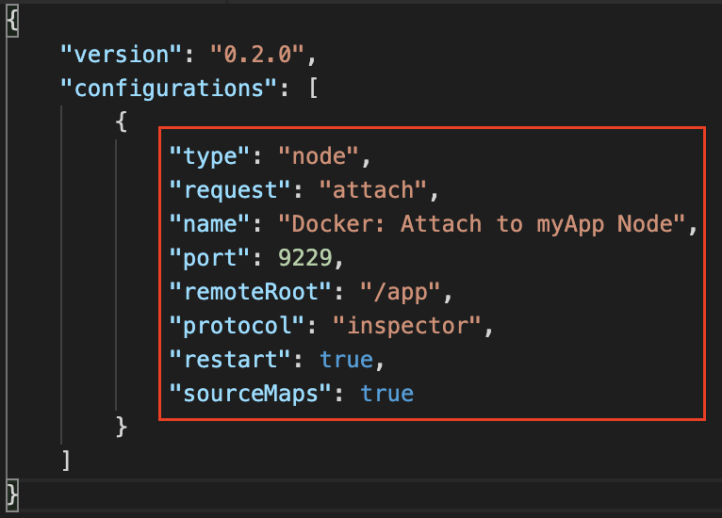Click the "inspector" protocol value
This screenshot has height=518, width=722.
407,326
